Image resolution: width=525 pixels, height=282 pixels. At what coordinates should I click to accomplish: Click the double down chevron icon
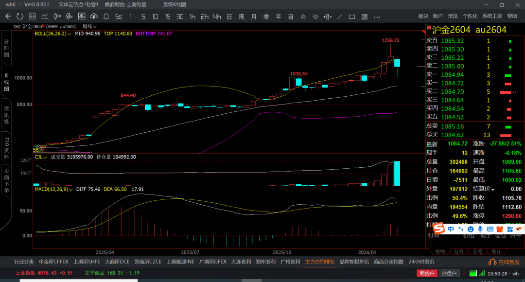[x=315, y=17]
